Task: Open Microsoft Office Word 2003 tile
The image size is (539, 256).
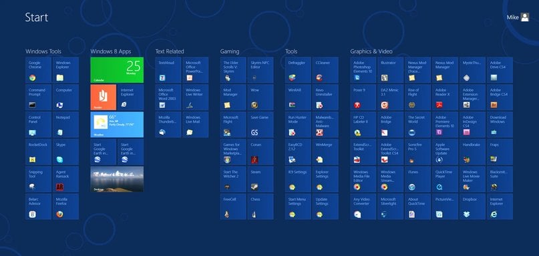Action: (x=168, y=97)
